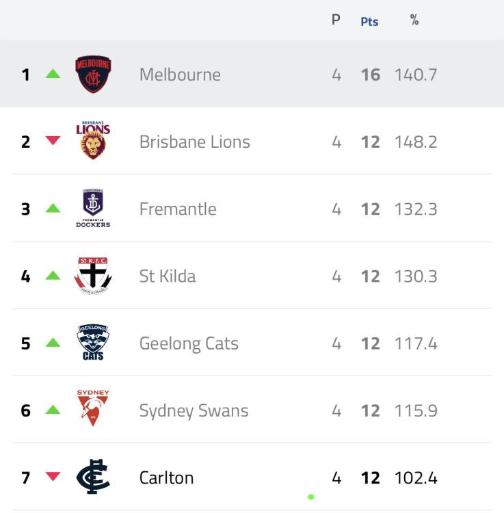Click Carlton's red down arrow indicator
The height and width of the screenshot is (513, 504).
point(53,476)
